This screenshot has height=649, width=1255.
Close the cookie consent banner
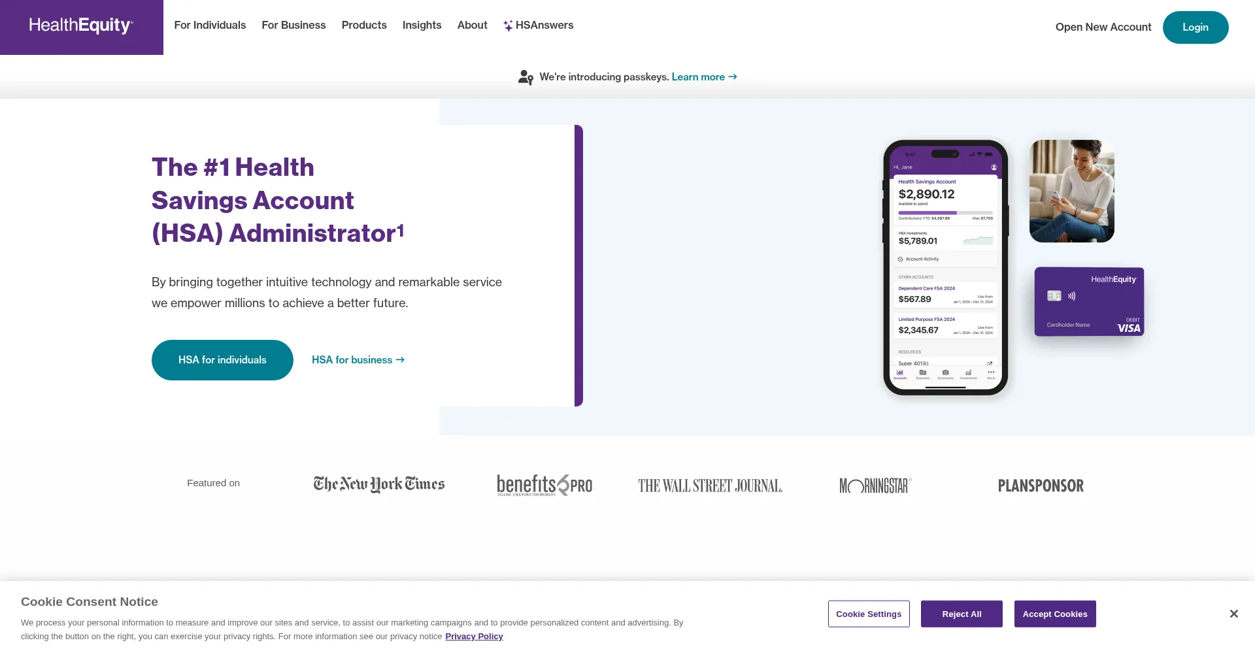1233,614
